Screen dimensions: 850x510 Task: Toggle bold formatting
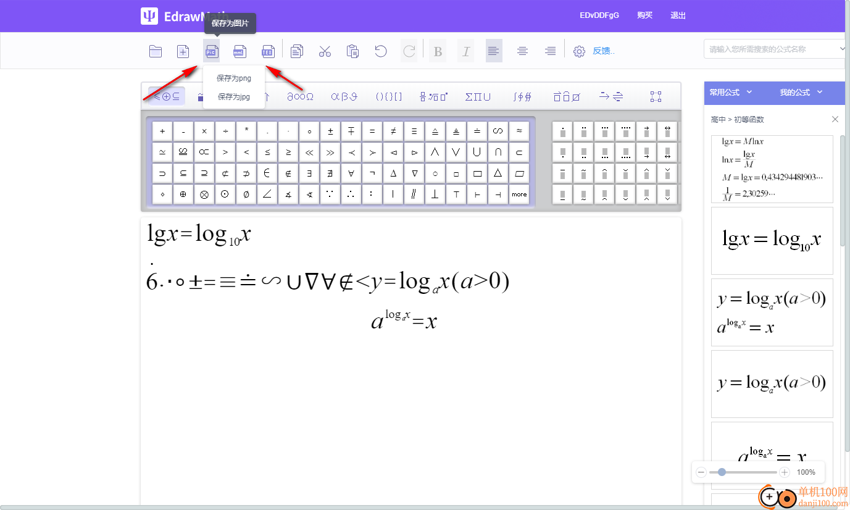tap(438, 51)
